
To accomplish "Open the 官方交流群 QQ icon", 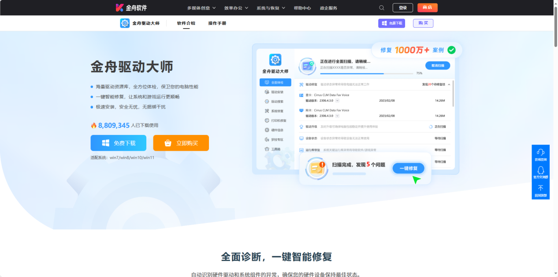I will point(540,170).
